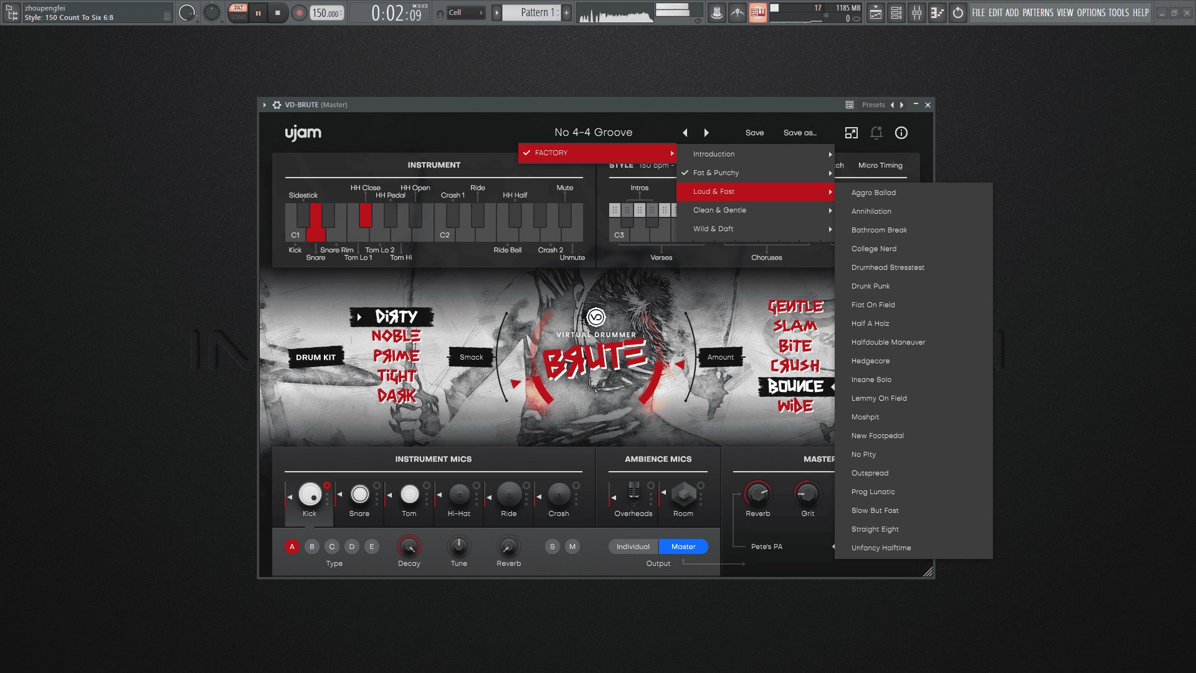This screenshot has height=673, width=1196.
Task: Select kick type D
Action: coord(352,547)
